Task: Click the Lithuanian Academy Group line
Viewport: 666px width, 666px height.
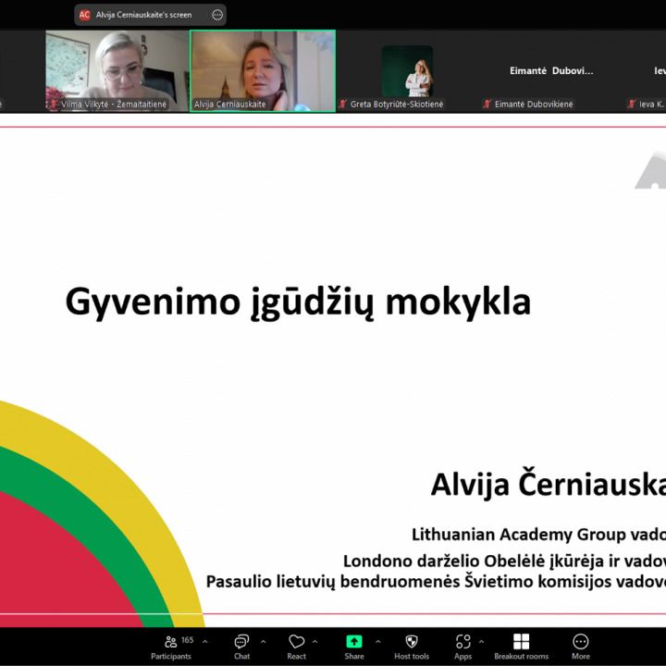Action: tap(538, 535)
